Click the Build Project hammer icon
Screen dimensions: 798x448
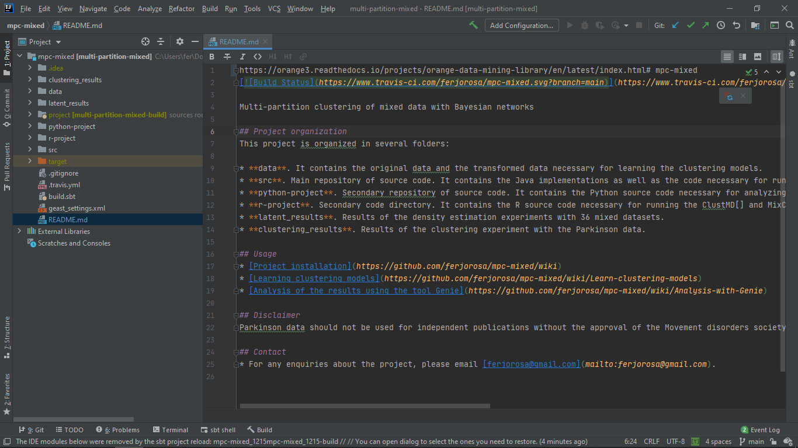(474, 25)
